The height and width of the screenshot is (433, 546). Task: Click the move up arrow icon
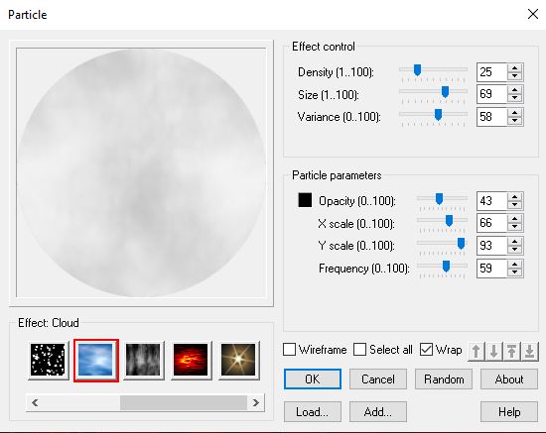(x=476, y=352)
